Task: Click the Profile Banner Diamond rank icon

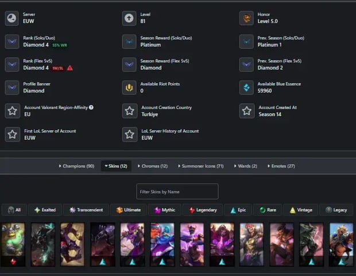Action: pos(12,88)
